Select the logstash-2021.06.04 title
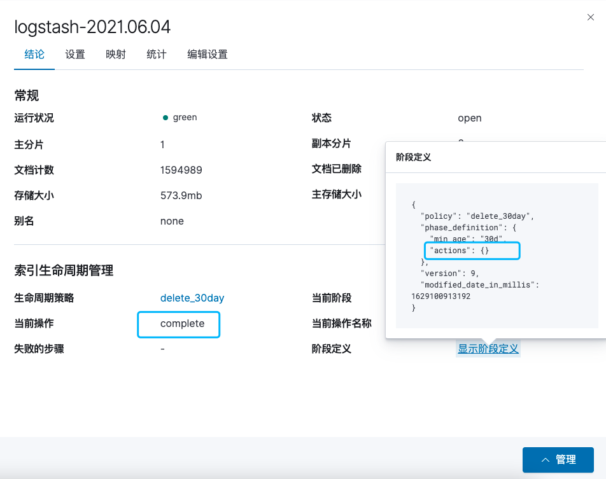Screen dimensions: 606x479 (92, 27)
